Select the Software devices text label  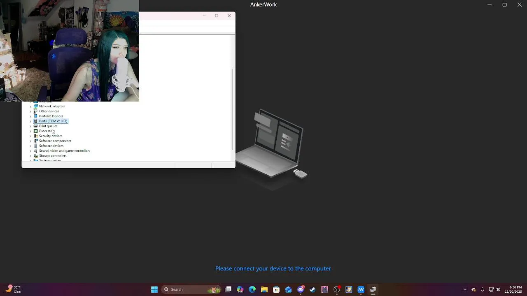[x=51, y=146]
